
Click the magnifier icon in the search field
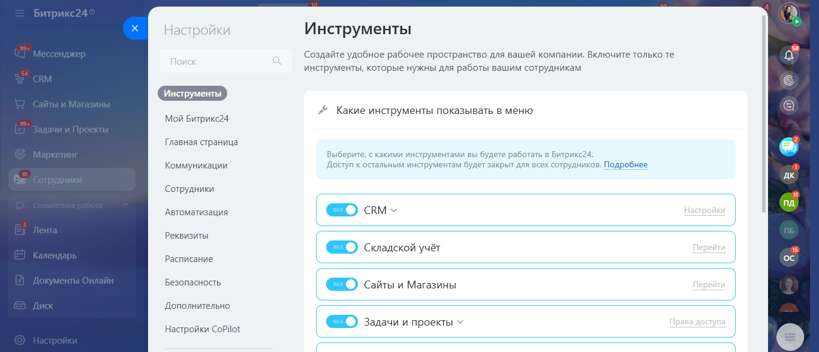pos(277,61)
